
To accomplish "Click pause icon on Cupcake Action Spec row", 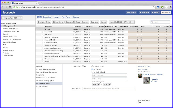I will tap(43, 53).
